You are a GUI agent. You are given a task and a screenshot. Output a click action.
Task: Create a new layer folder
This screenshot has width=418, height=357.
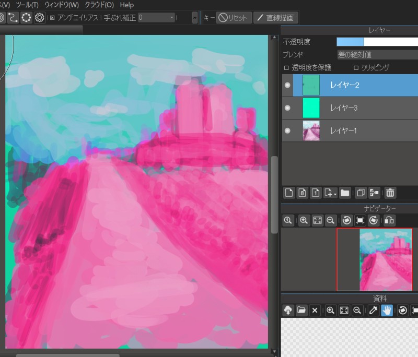click(x=345, y=193)
